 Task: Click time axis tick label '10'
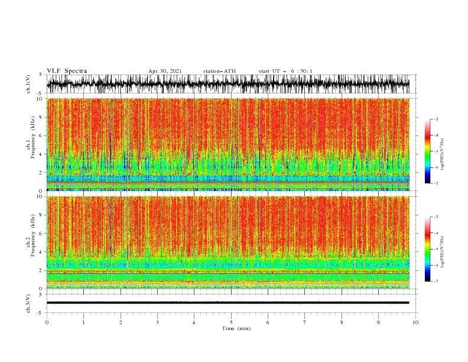click(x=415, y=322)
